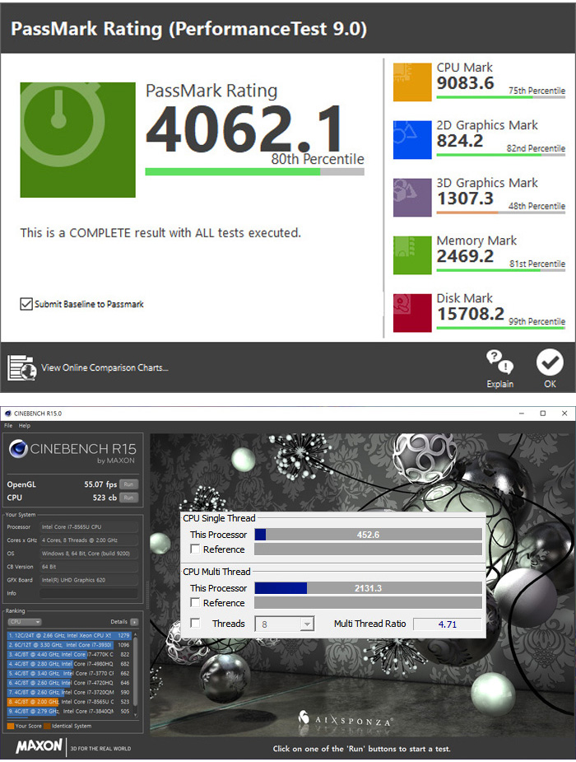The width and height of the screenshot is (576, 762).
Task: Click the AIXSPONZA logo in render
Action: coord(345,720)
